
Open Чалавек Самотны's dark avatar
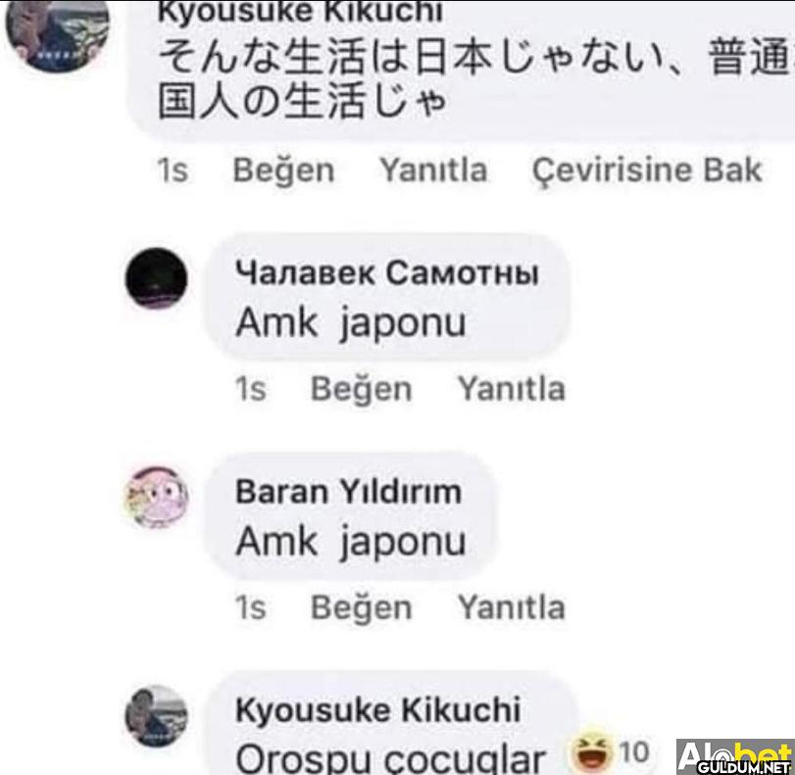coord(156,278)
